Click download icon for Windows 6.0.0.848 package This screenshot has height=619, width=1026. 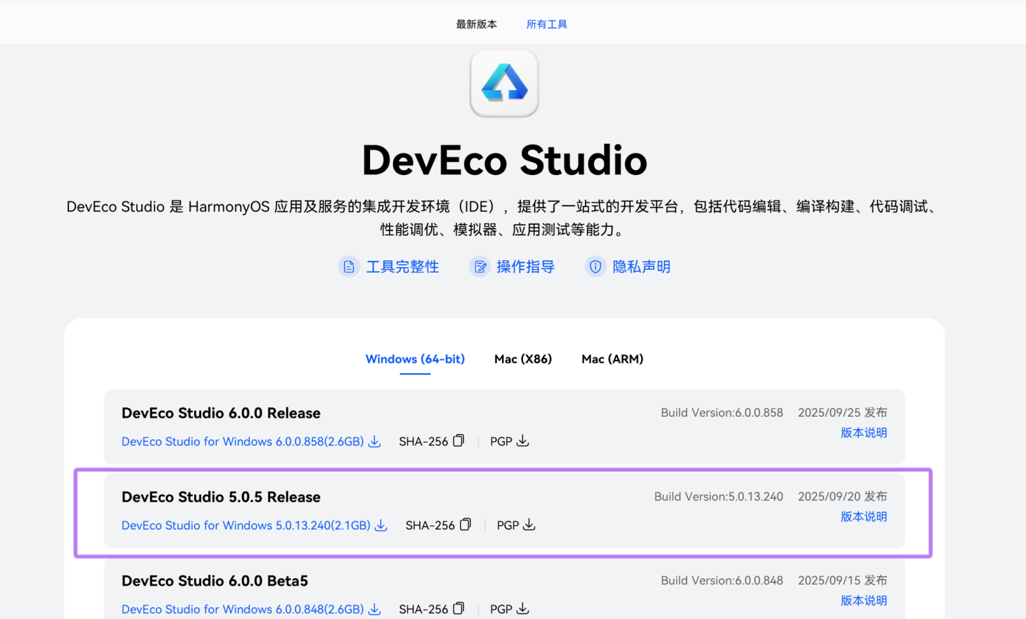point(375,609)
